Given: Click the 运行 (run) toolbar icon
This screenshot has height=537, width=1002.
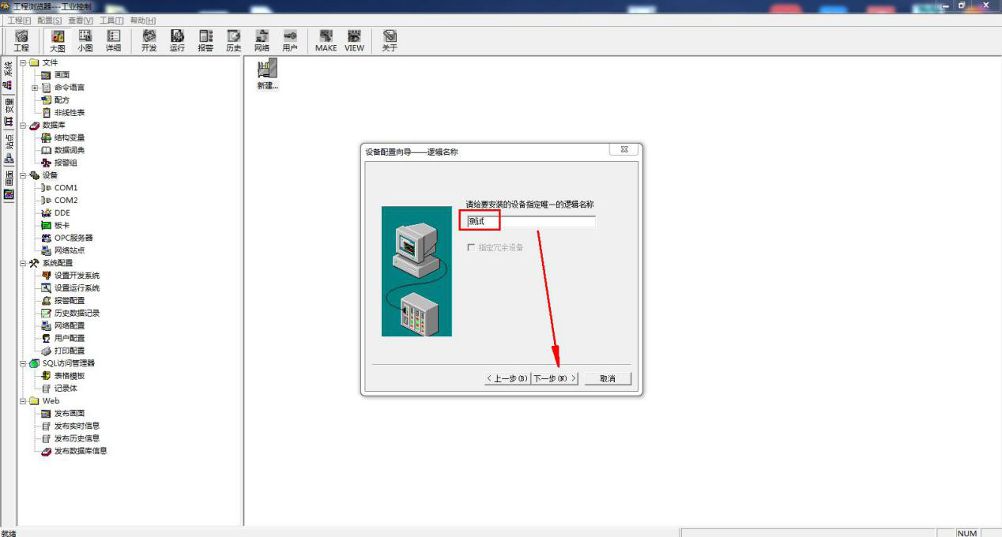Looking at the screenshot, I should (x=177, y=40).
